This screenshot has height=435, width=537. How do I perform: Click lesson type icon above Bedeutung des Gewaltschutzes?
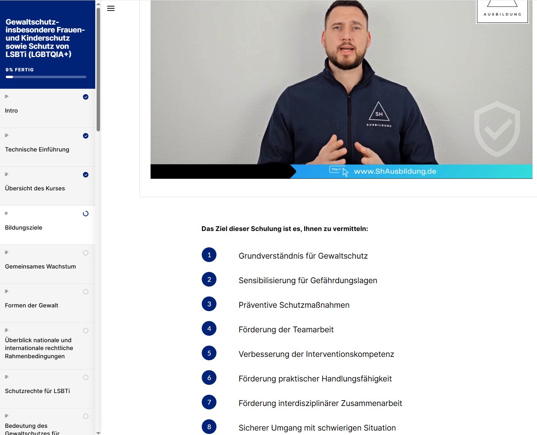pyautogui.click(x=6, y=416)
